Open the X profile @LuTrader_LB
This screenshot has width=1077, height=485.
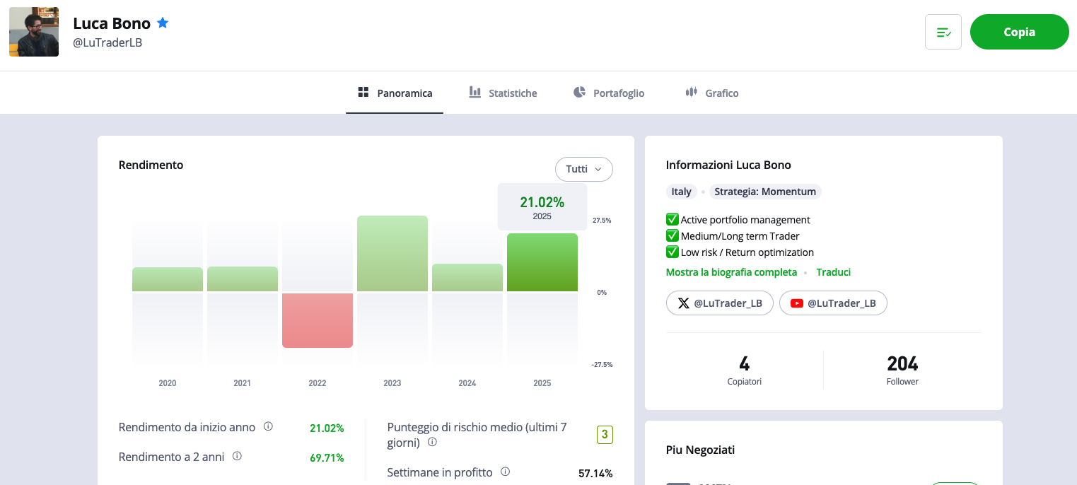coord(719,303)
